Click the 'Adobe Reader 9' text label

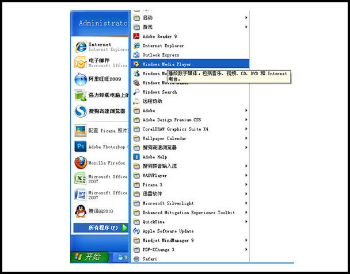[x=159, y=37]
